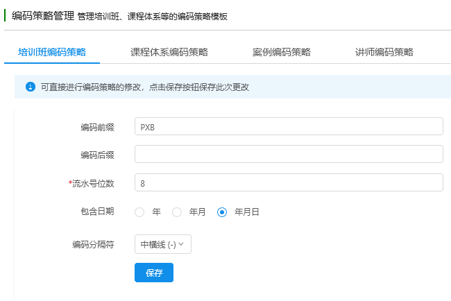The width and height of the screenshot is (451, 301).
Task: Click the 包含日期 label text
Action: coord(97,212)
